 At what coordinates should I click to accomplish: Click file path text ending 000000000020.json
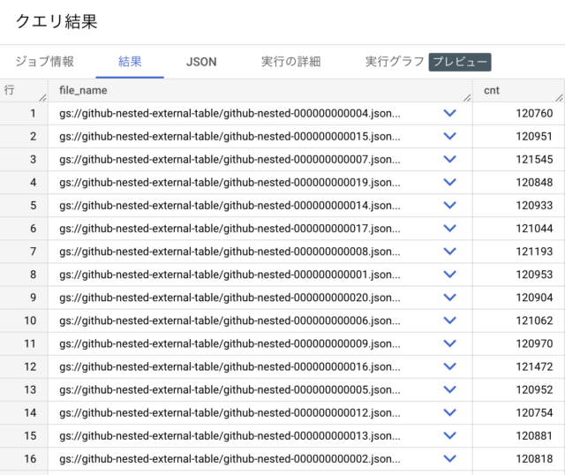pos(230,298)
